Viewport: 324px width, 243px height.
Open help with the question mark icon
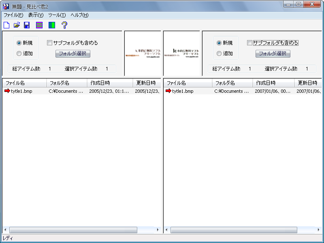(x=64, y=25)
